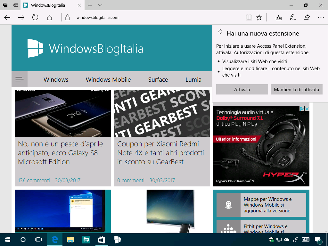Viewport: 328px width, 246px height.
Task: Click the padlock site security icon
Action: point(68,17)
